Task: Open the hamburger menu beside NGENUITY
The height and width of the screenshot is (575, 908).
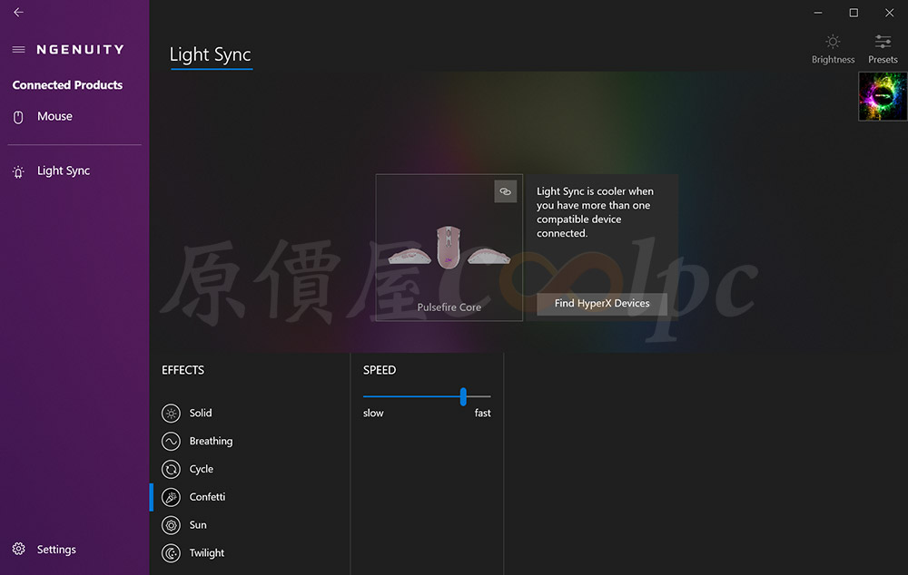Action: click(18, 50)
